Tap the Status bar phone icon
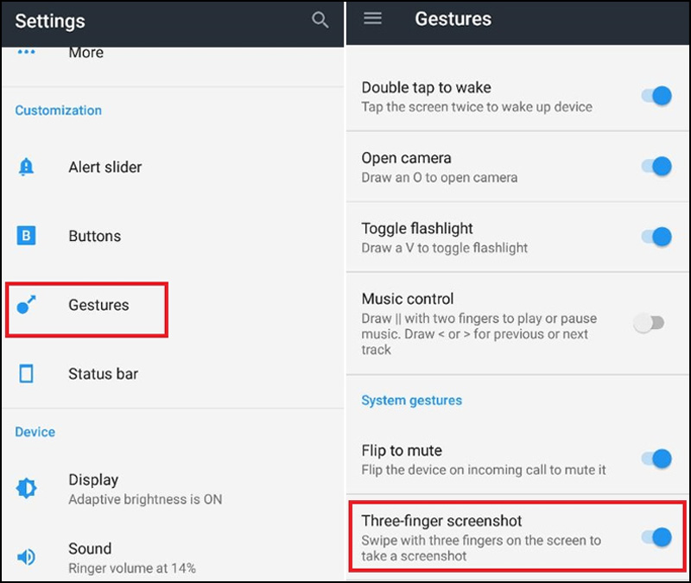Screen dimensions: 691x583 click(x=27, y=374)
